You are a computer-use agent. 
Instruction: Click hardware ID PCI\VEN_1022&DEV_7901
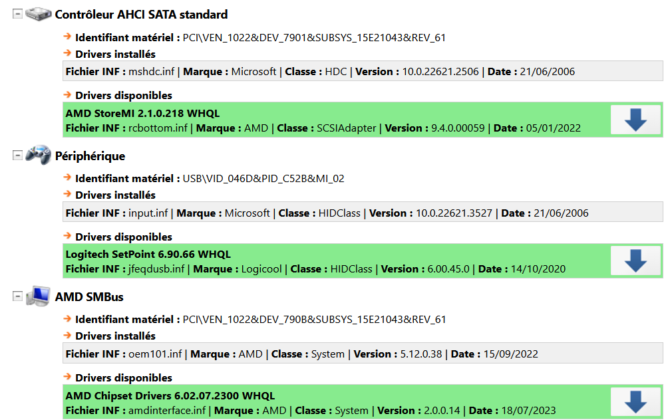tap(314, 38)
